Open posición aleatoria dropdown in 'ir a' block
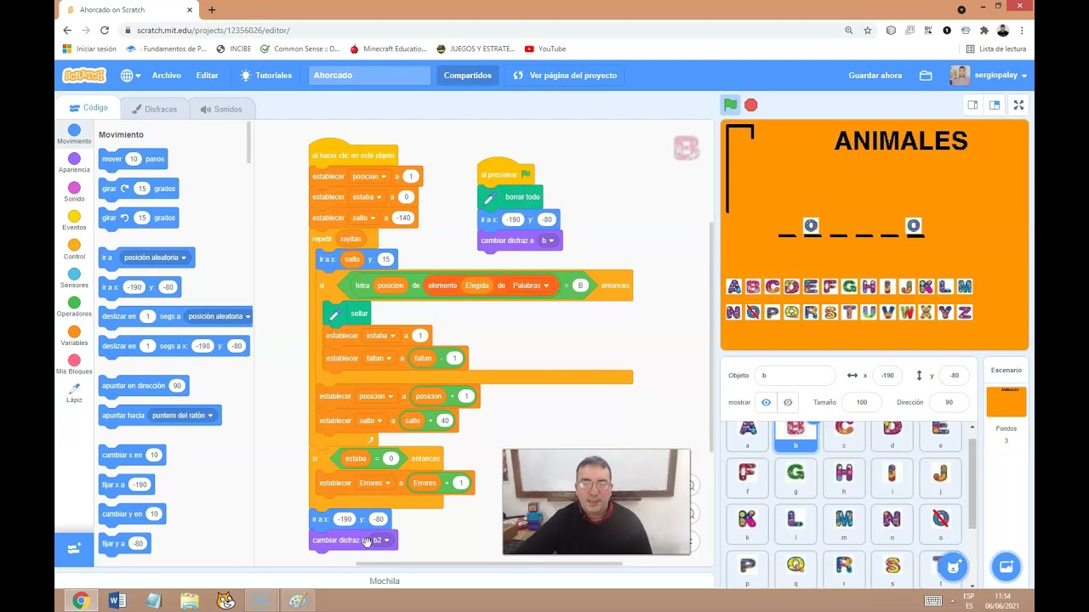The height and width of the screenshot is (612, 1089). [x=155, y=258]
